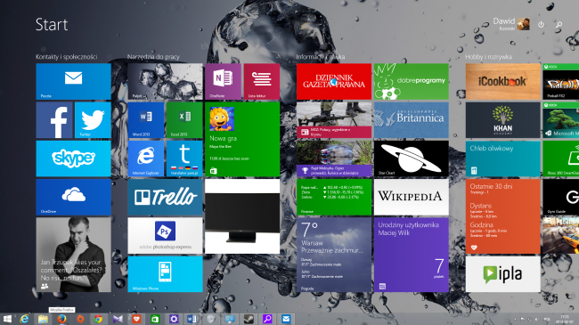Image resolution: width=579 pixels, height=325 pixels.
Task: Open the racing game tile with yellow car
Action: point(561,236)
